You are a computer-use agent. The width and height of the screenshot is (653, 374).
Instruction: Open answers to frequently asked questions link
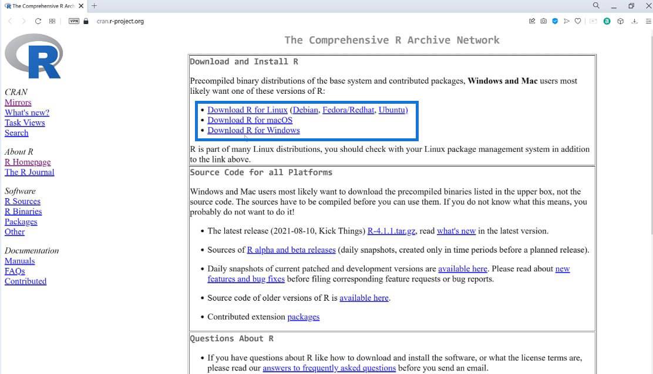pos(329,368)
